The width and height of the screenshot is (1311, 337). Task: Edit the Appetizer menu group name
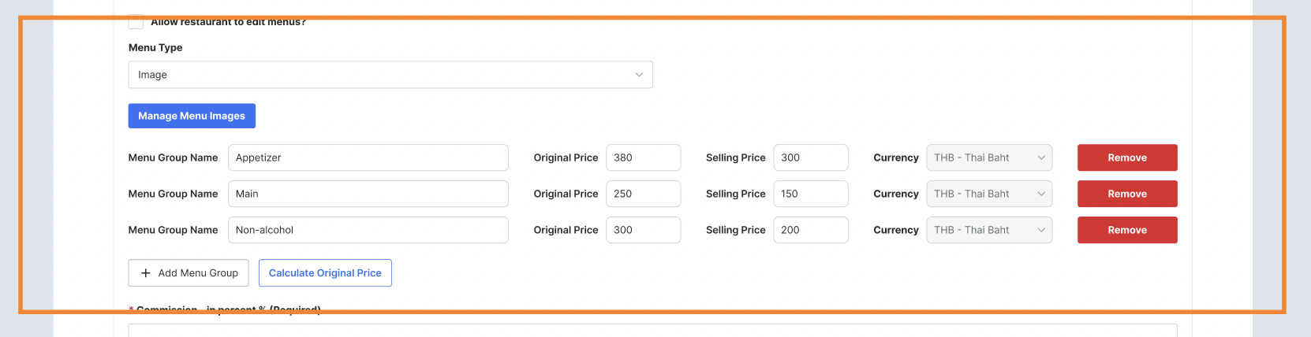click(368, 157)
